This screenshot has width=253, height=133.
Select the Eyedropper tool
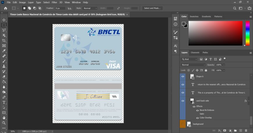(x=4, y=51)
